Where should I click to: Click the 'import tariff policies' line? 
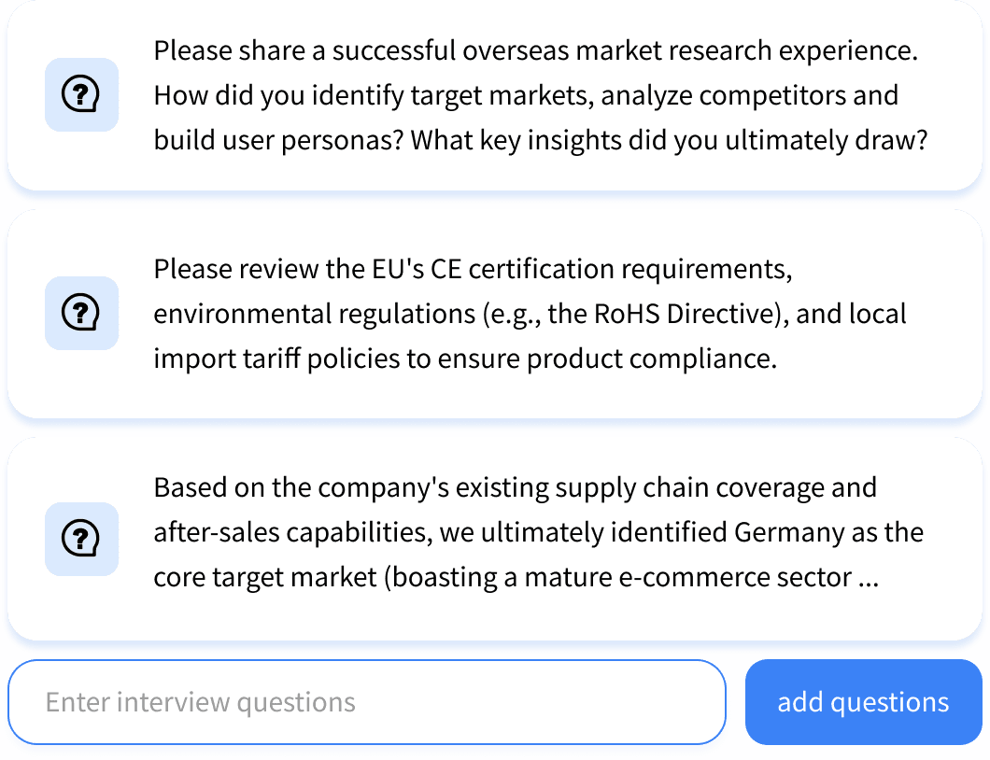pyautogui.click(x=465, y=359)
